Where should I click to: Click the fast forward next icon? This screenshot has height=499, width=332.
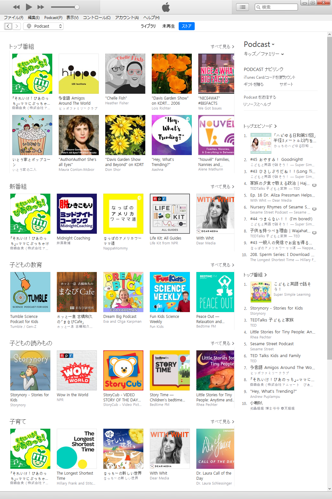[x=41, y=7]
